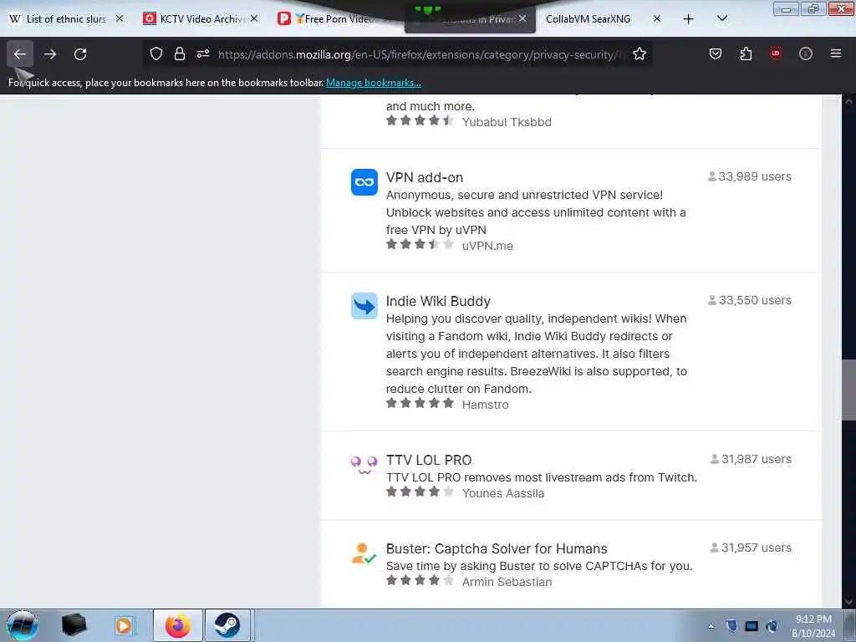This screenshot has width=856, height=642.
Task: Click the Buster captcha solver person icon
Action: coord(364,553)
